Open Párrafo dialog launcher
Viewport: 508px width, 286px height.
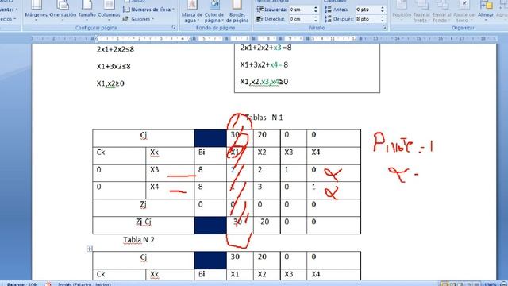pos(384,28)
